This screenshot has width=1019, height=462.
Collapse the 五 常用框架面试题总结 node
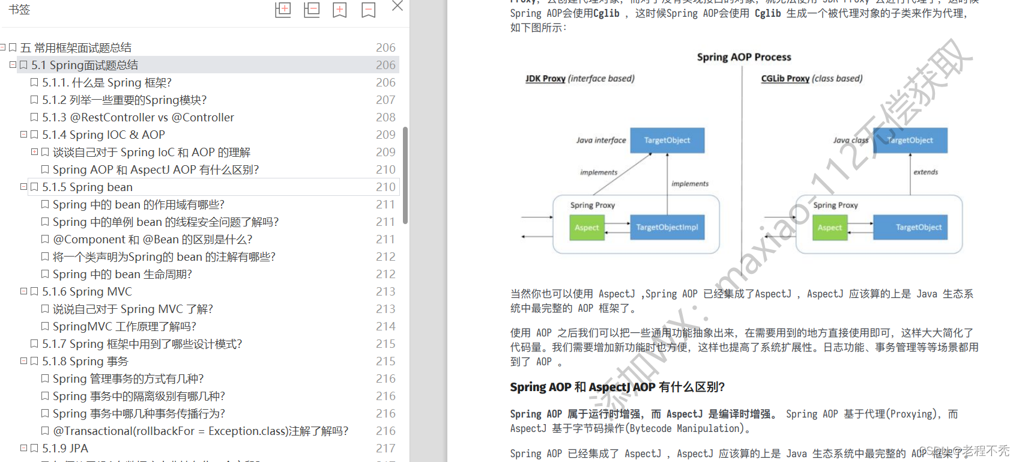pyautogui.click(x=3, y=47)
